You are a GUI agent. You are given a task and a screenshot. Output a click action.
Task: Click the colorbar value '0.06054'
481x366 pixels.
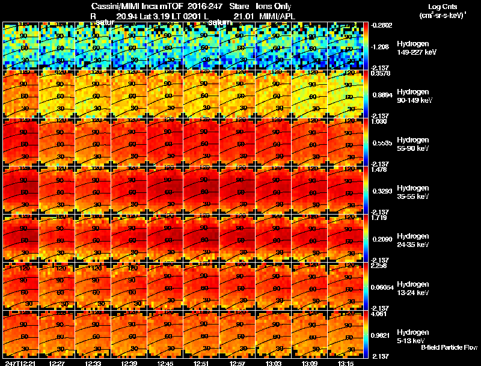pos(382,287)
